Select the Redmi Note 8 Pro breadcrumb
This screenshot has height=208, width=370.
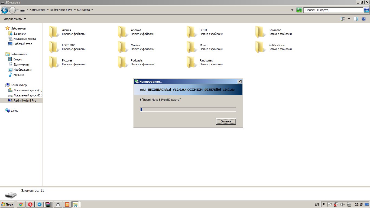point(61,10)
